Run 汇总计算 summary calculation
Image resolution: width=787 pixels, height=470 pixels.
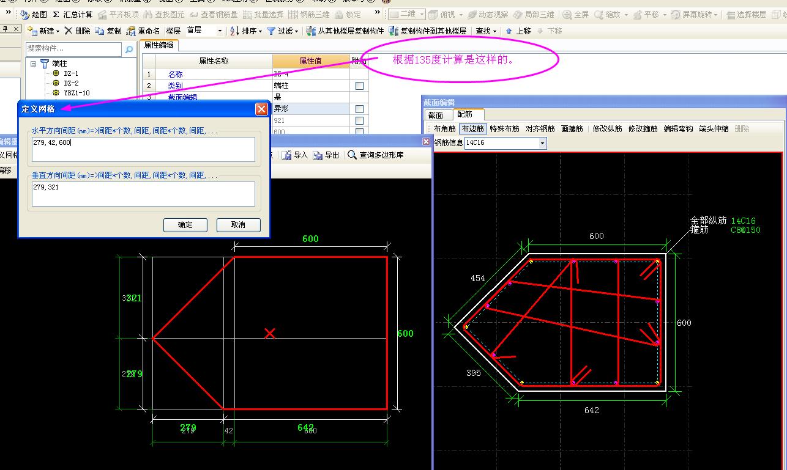[73, 14]
